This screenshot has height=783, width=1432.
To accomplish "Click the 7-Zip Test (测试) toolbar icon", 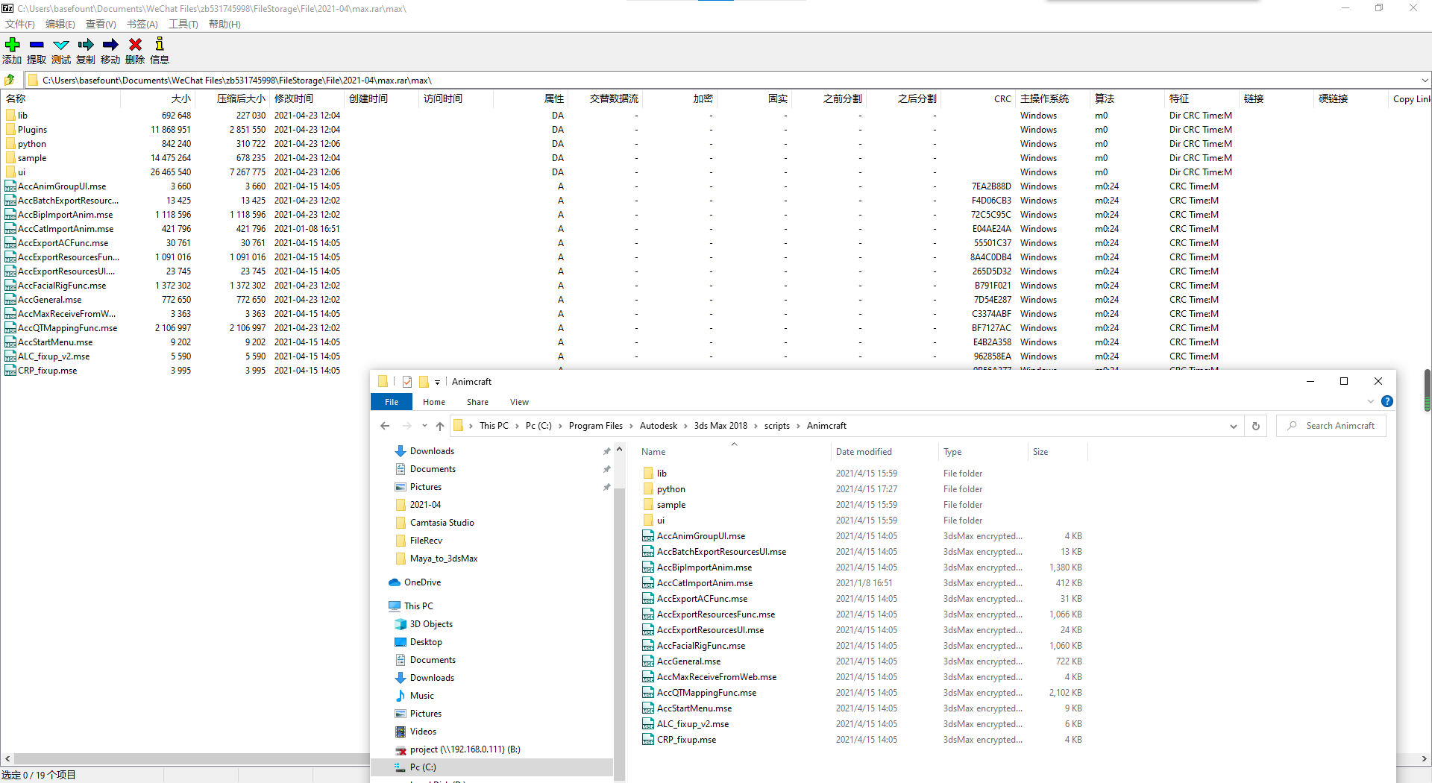I will (x=61, y=45).
